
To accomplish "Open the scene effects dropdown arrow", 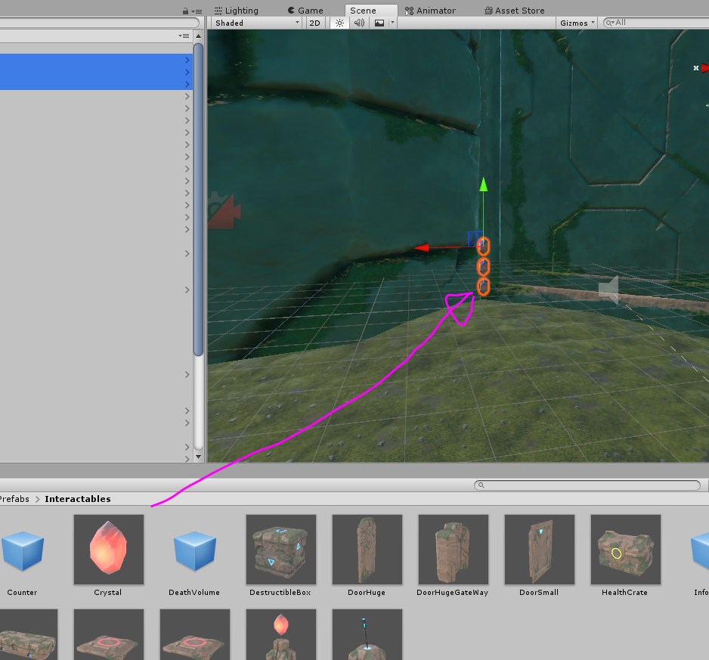I will (392, 22).
